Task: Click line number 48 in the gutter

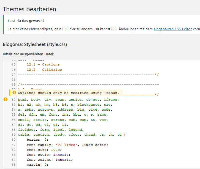Action: (x=13, y=80)
